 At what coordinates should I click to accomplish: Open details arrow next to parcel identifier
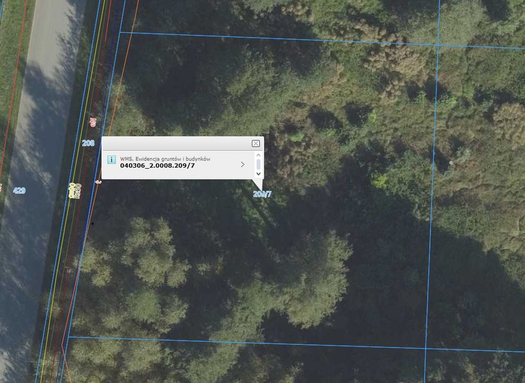[x=242, y=164]
